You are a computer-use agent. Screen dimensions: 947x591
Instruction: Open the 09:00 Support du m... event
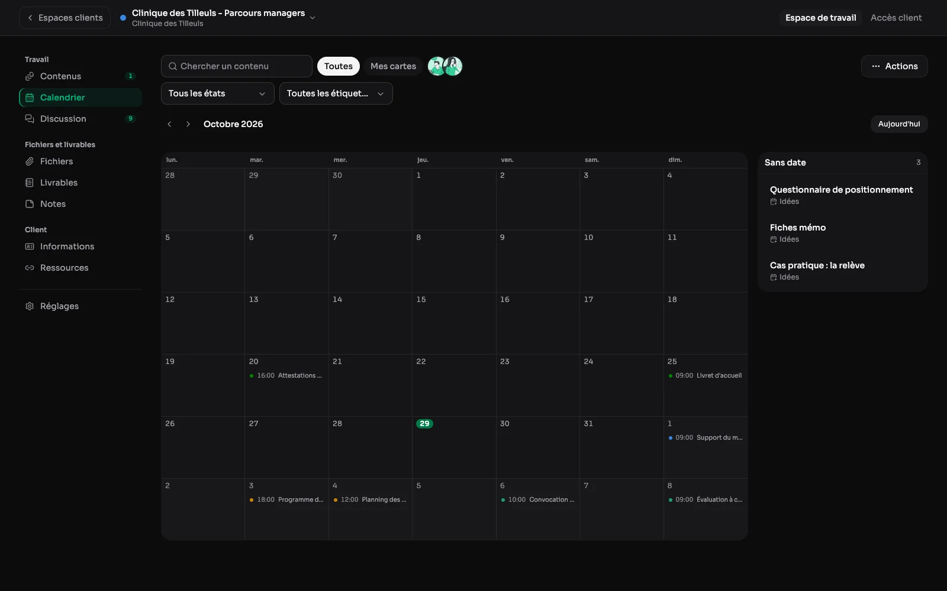point(706,438)
